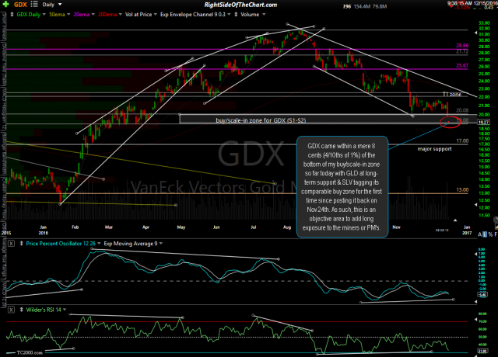Click the RSI scale triangle marker near 80.00
The image size is (498, 357).
[475, 321]
